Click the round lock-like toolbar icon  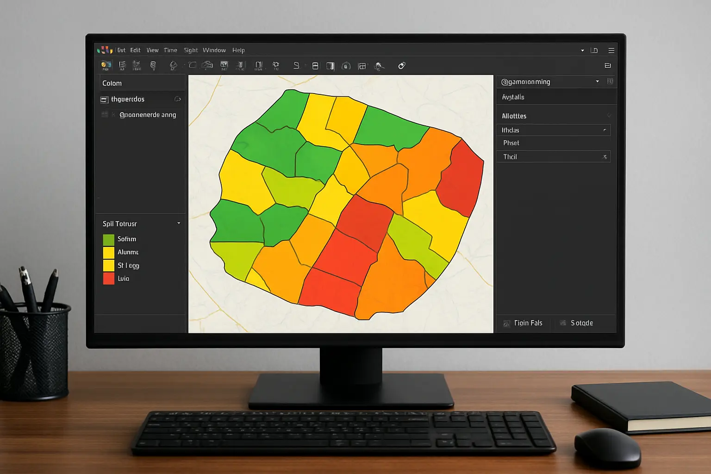(346, 66)
